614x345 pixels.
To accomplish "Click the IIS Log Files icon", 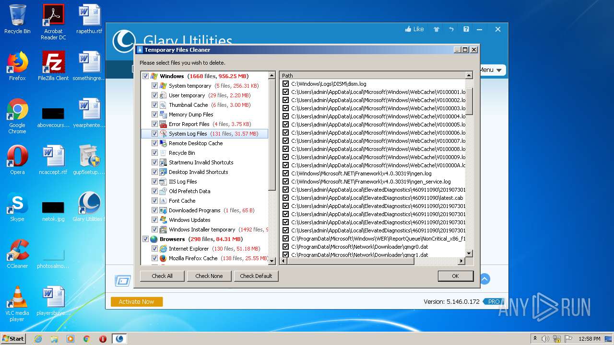I will 163,182.
